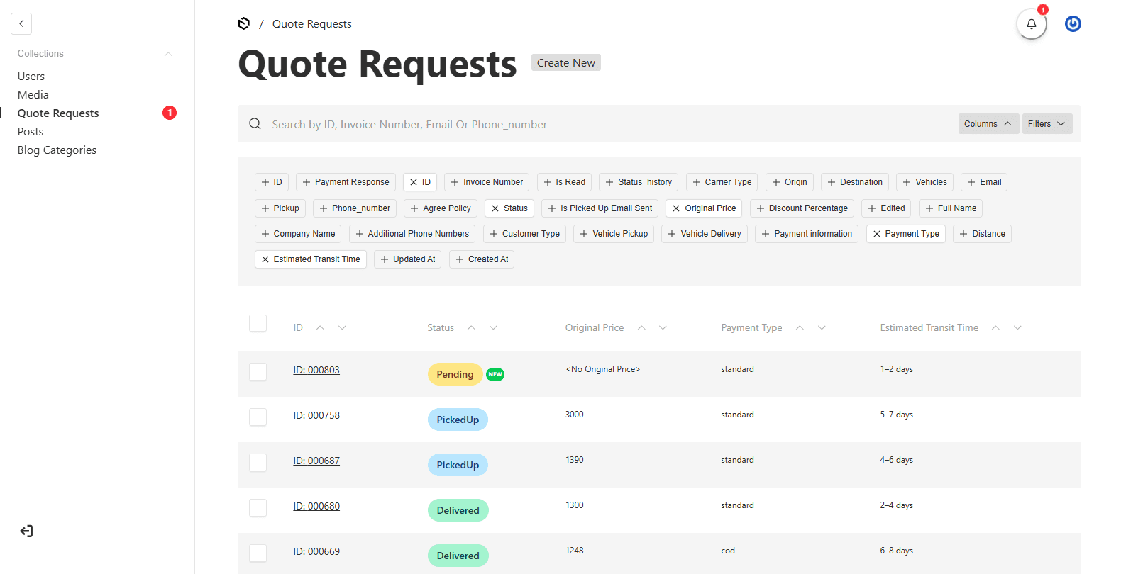Add the Email column
The image size is (1121, 574).
(x=984, y=182)
